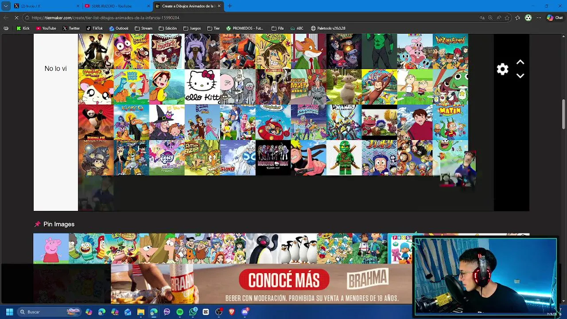
Task: Open Discord from the taskbar
Action: [x=245, y=312]
